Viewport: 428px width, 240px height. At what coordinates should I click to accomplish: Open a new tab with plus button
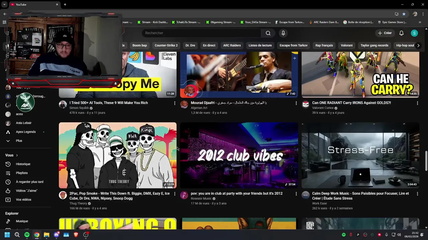pos(65,5)
